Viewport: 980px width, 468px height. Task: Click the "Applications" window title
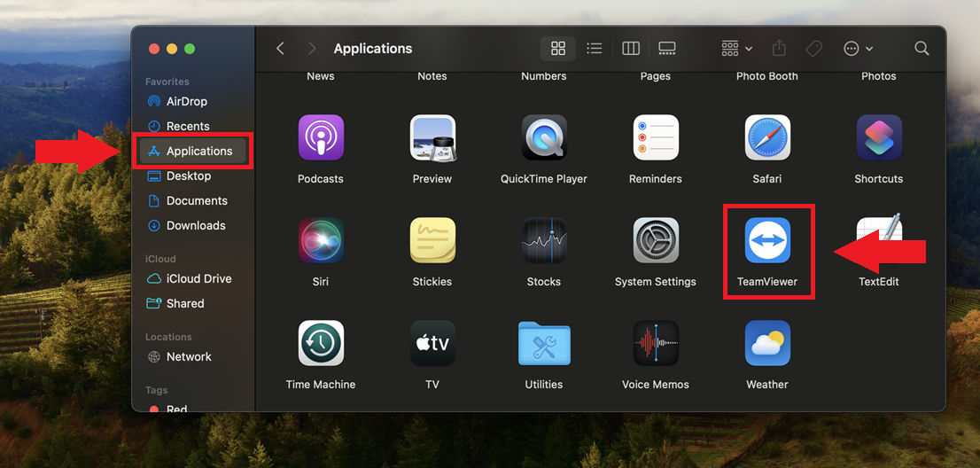point(373,48)
